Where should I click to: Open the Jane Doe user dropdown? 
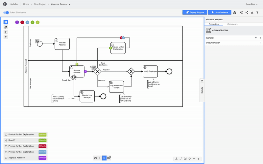tap(251, 4)
